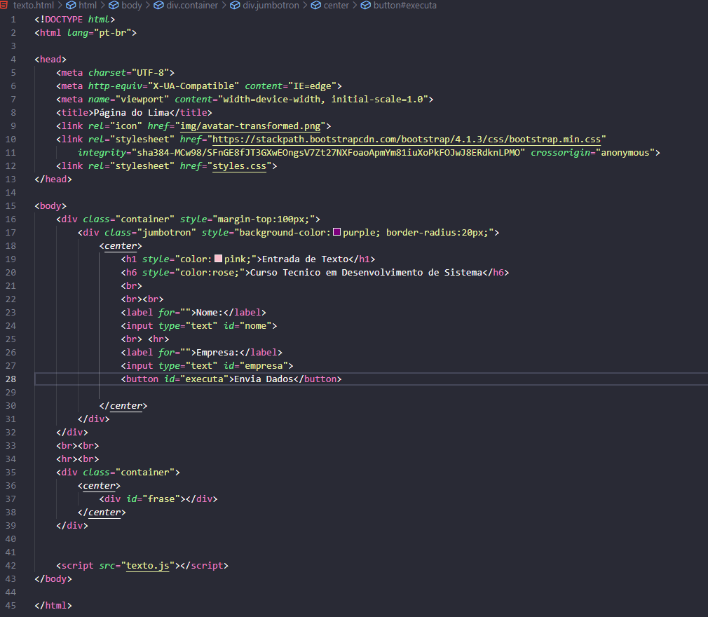Select the center breadcrumb segment
The height and width of the screenshot is (617, 708).
[x=330, y=6]
